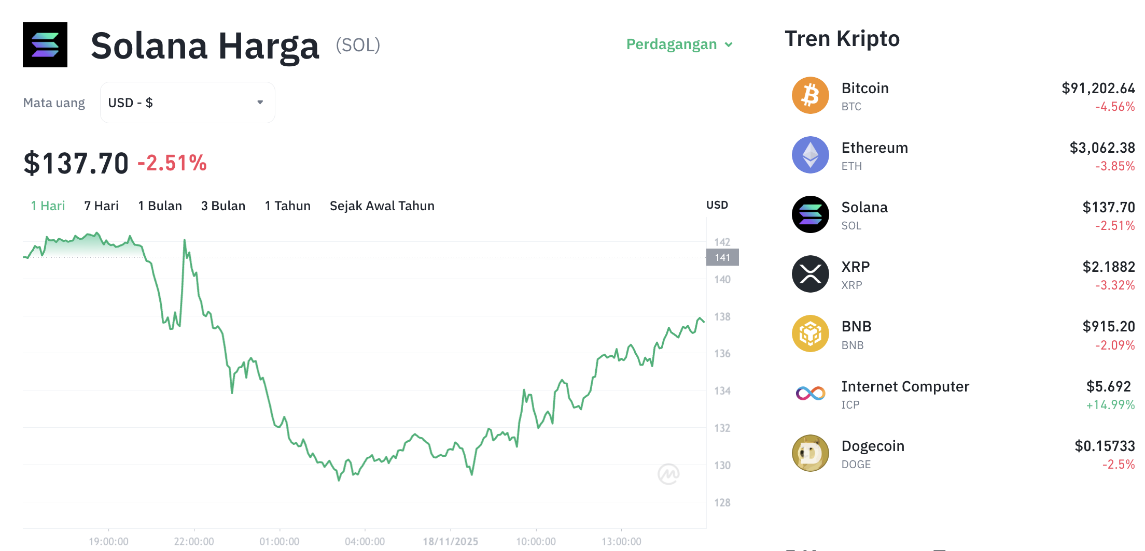Click the Bitcoin BTC coin icon
1145x551 pixels.
coord(809,95)
